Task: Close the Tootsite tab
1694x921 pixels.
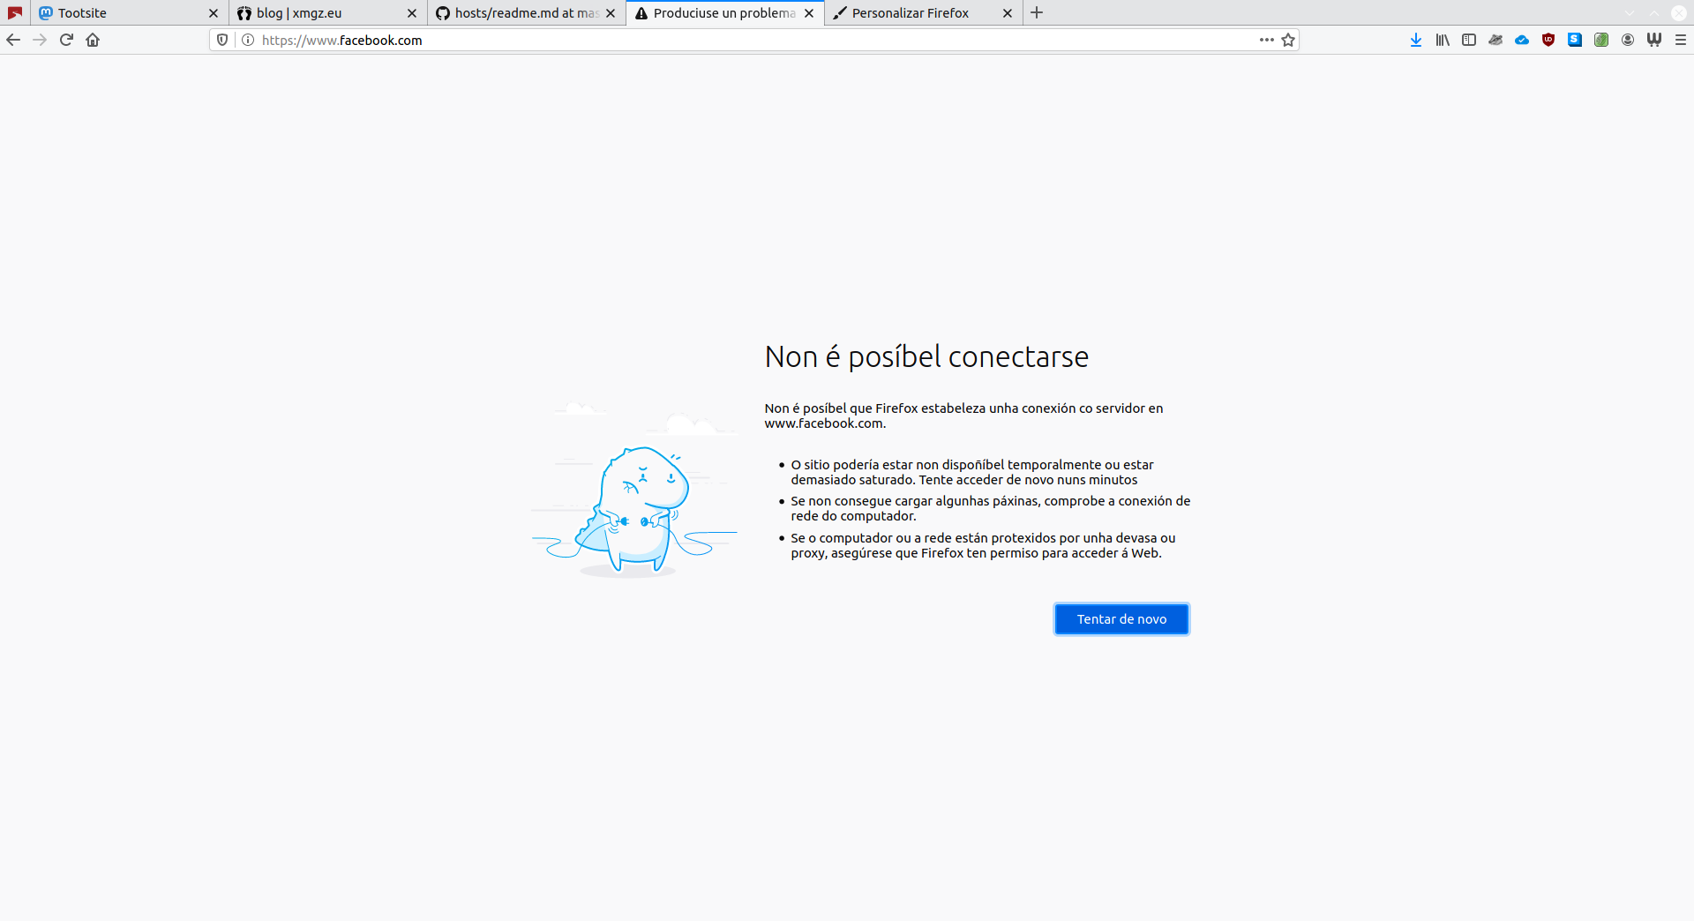Action: click(x=214, y=13)
